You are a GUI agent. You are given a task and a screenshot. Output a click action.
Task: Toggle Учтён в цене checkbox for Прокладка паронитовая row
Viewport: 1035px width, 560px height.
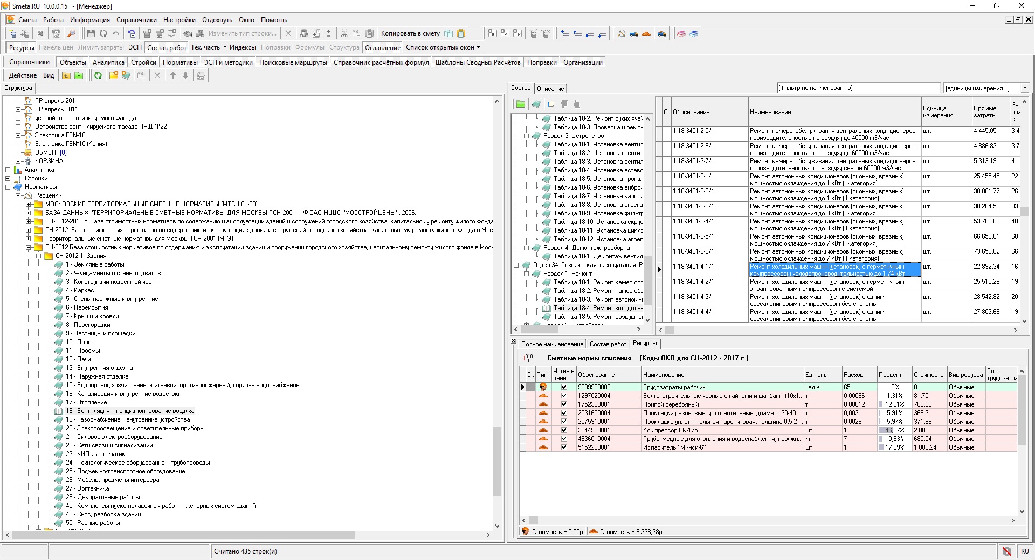tap(564, 421)
